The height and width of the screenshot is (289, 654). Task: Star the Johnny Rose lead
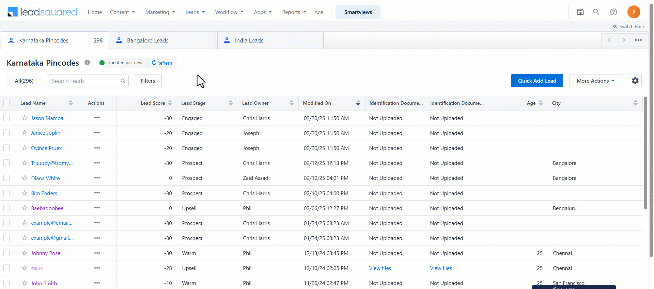click(x=25, y=253)
